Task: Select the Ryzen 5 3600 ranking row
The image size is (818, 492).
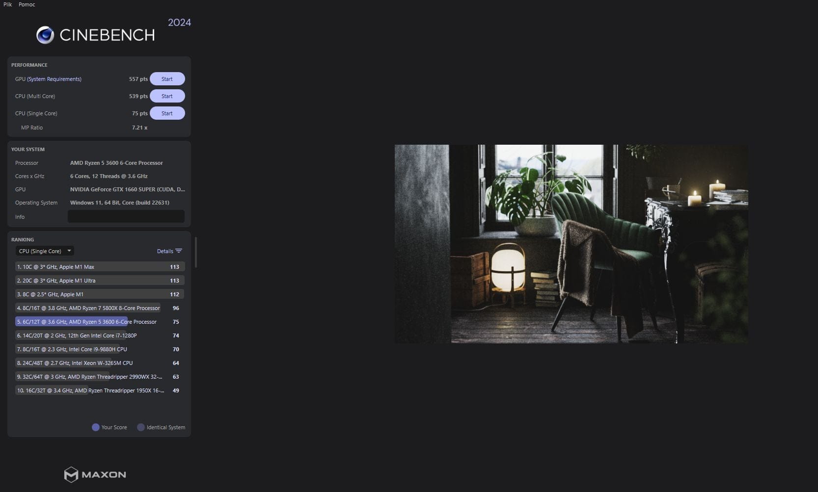Action: click(100, 322)
